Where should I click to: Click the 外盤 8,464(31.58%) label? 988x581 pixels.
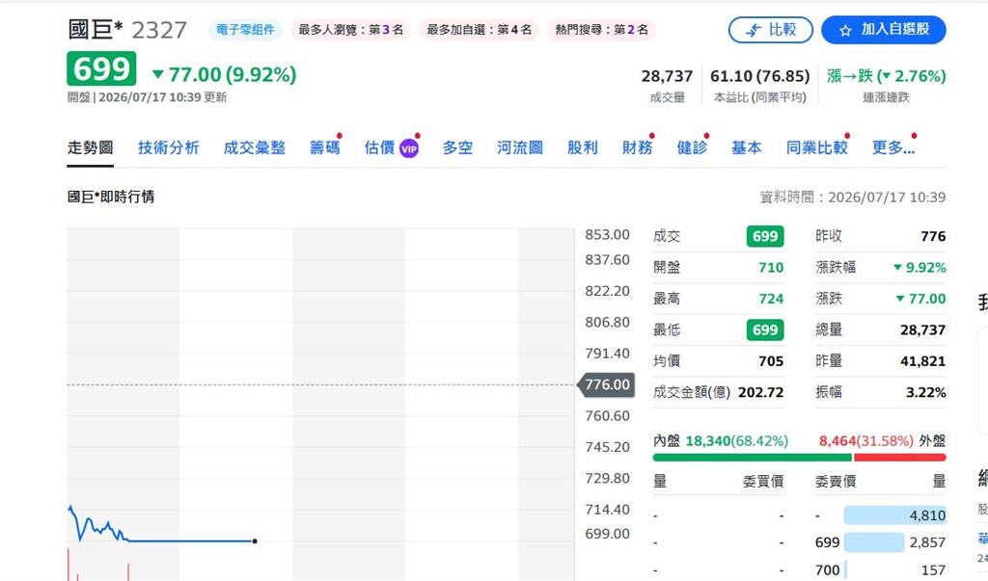tap(882, 441)
